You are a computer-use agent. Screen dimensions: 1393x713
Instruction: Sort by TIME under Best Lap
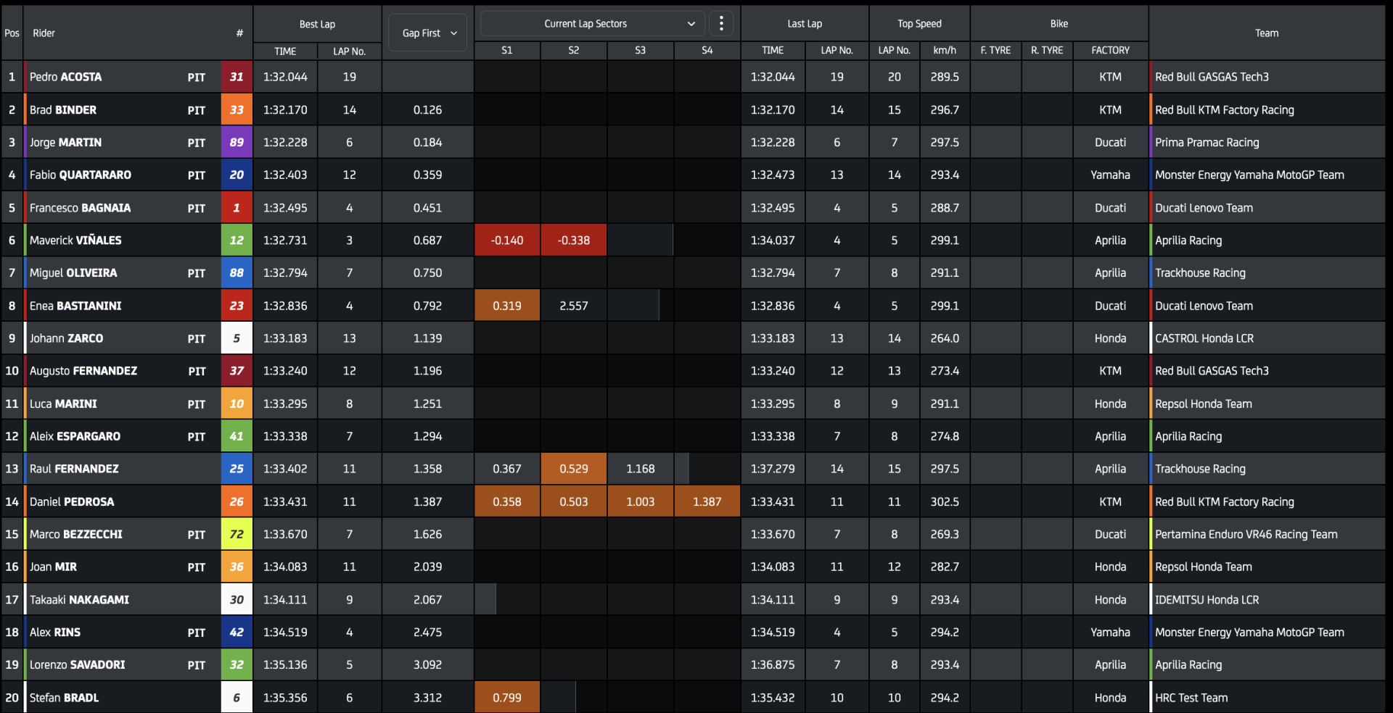(x=285, y=51)
